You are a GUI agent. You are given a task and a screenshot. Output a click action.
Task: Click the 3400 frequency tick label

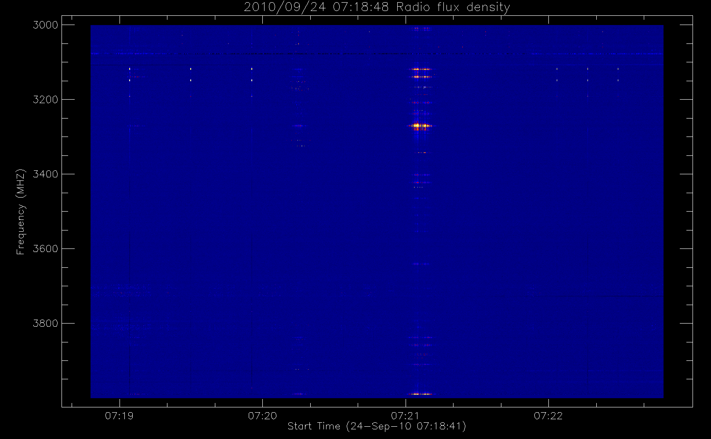[x=46, y=174]
